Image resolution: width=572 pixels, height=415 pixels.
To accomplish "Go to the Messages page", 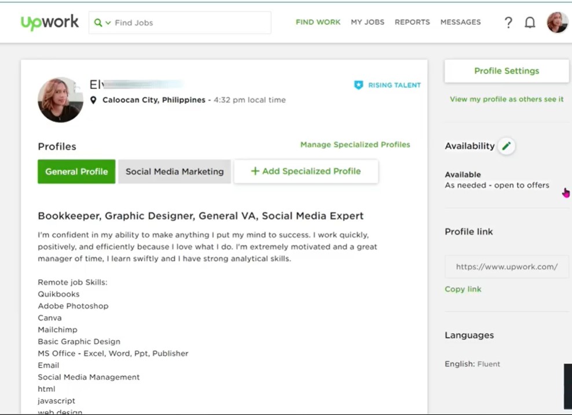I will tap(460, 22).
